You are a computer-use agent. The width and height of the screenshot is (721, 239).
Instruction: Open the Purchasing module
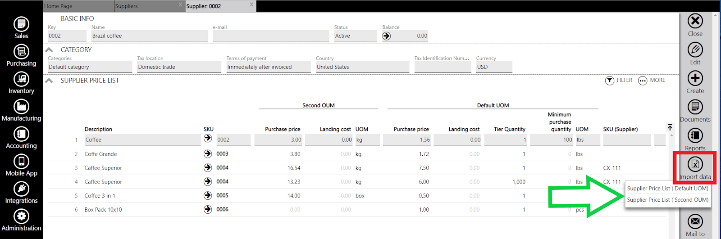(21, 55)
